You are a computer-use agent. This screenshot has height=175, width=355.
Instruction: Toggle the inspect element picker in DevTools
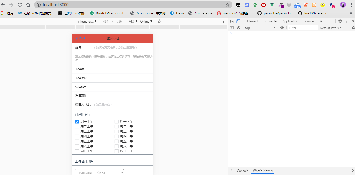point(232,21)
